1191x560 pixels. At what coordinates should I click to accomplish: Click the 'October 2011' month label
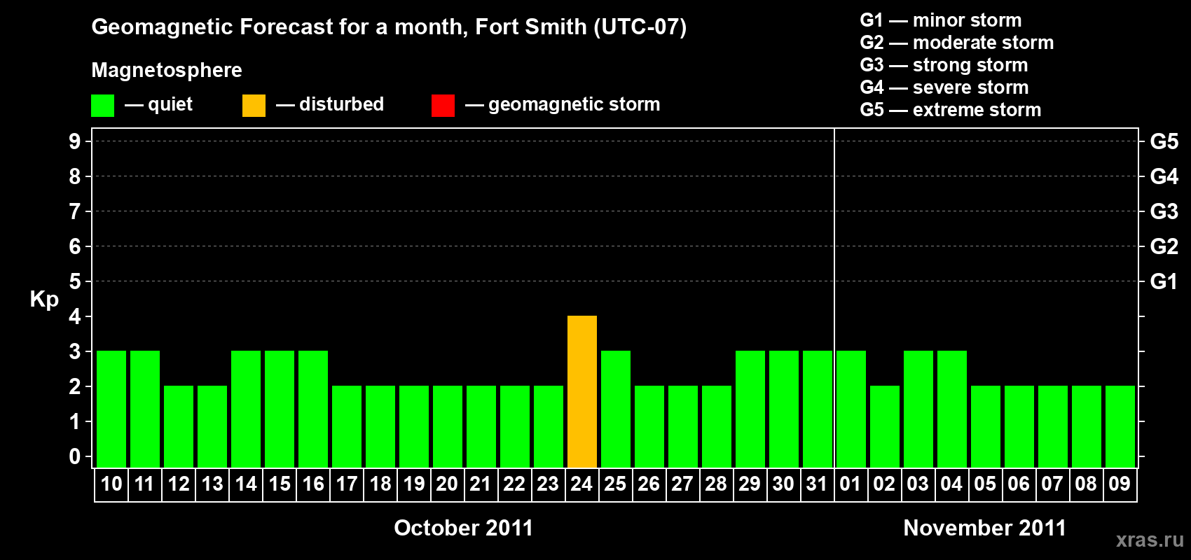pyautogui.click(x=463, y=528)
